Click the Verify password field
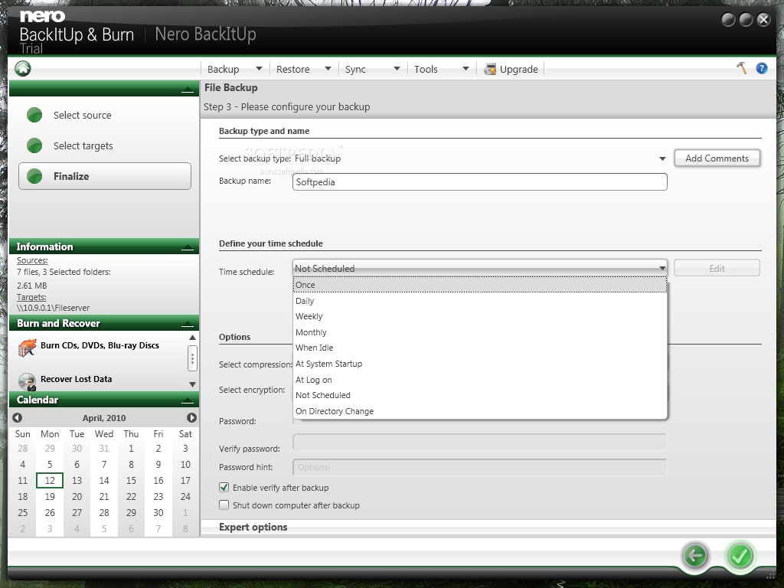Image resolution: width=784 pixels, height=588 pixels. point(480,442)
